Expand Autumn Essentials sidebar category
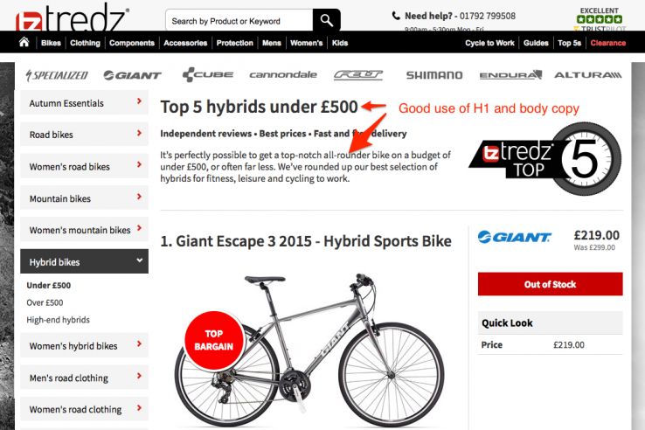645x430 pixels. point(84,102)
